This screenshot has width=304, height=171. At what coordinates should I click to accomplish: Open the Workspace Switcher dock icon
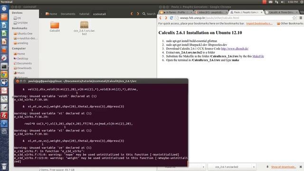pyautogui.click(x=4, y=132)
